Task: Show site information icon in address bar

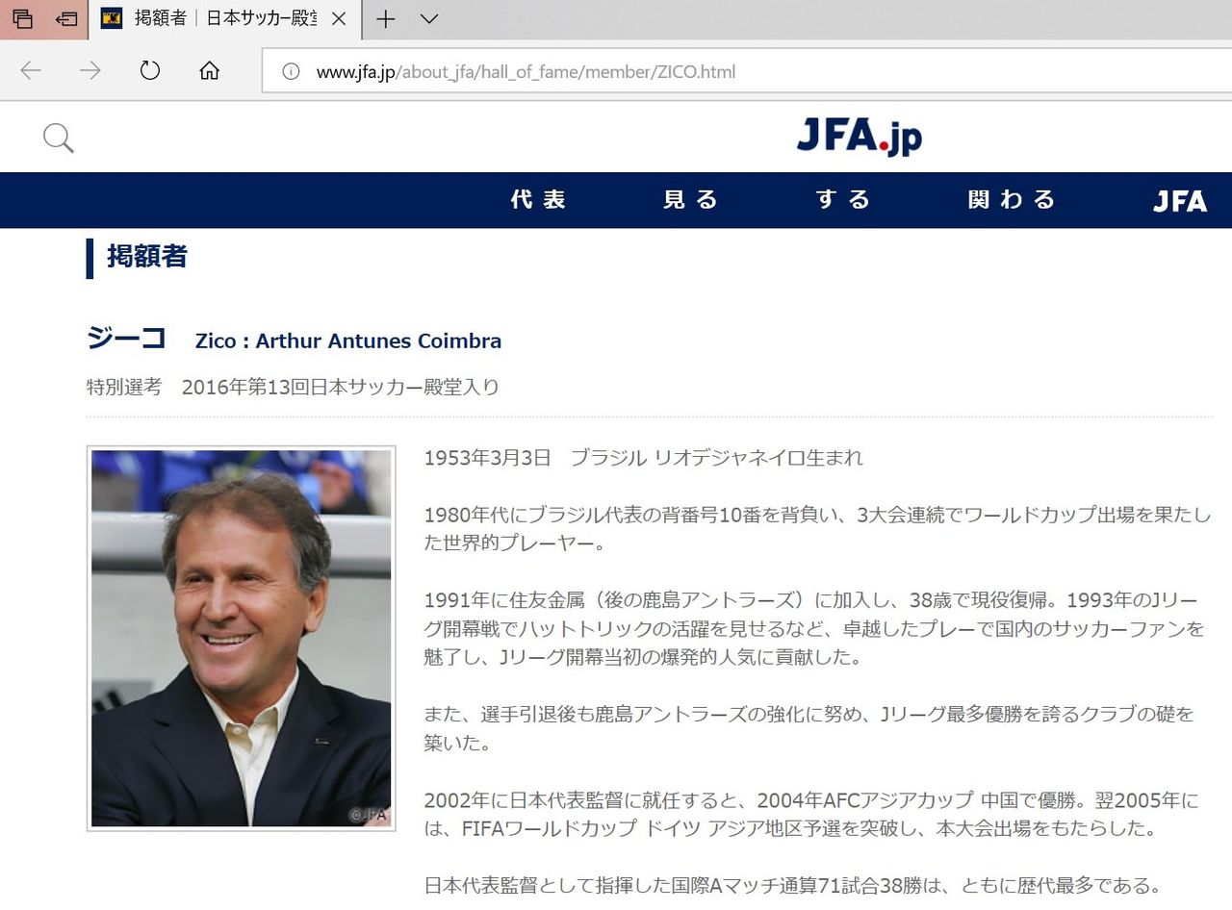Action: click(291, 71)
